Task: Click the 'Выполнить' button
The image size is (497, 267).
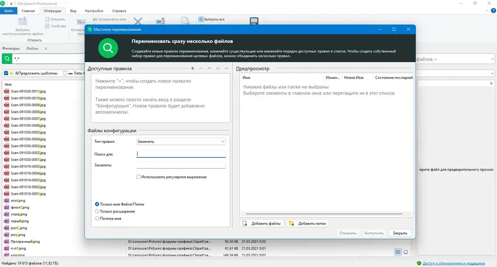Action: (x=374, y=233)
